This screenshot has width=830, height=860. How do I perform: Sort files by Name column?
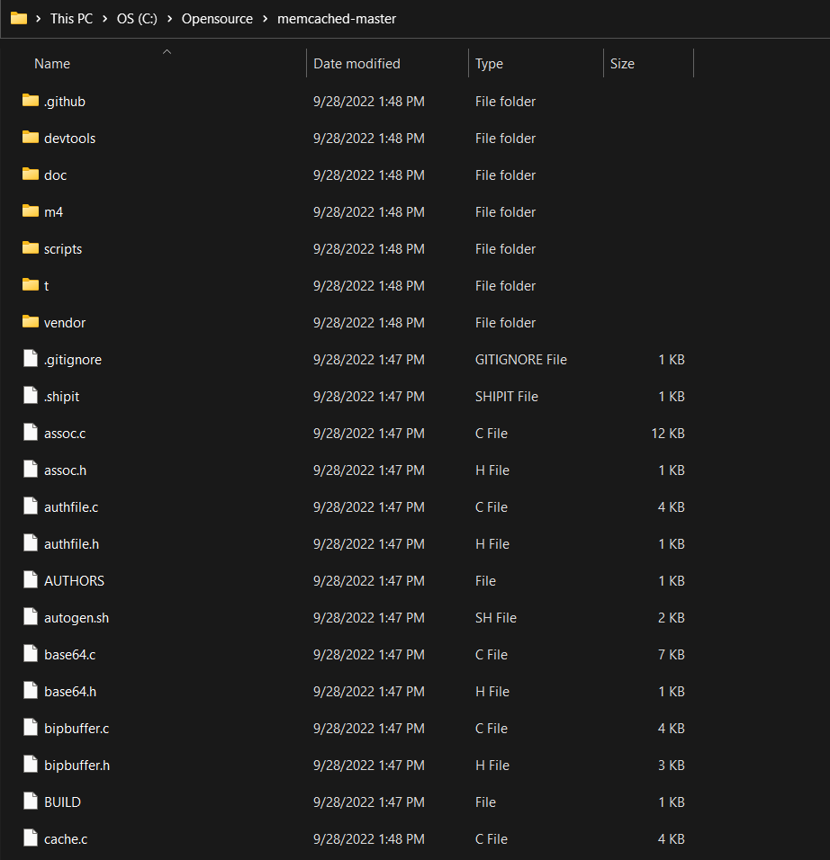point(52,64)
